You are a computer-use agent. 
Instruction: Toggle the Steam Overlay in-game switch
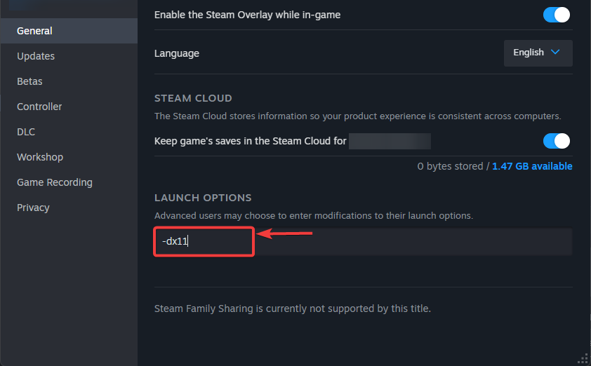(557, 15)
